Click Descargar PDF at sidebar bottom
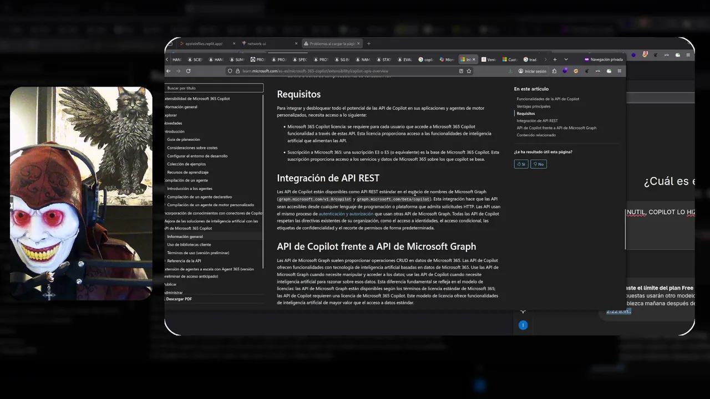The image size is (710, 399). pyautogui.click(x=179, y=299)
